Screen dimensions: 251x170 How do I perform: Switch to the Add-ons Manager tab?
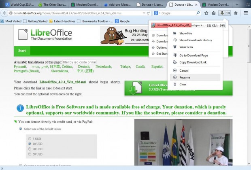pos(118,4)
